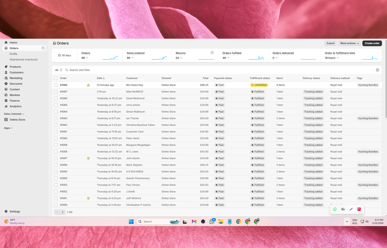Expand the Sales channels section

click(x=14, y=114)
